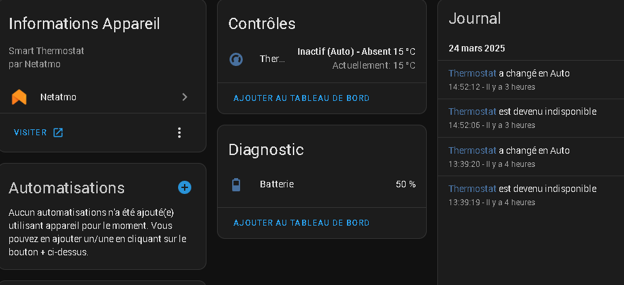Click the Journal panel heading
Screen dimensions: 624x285
474,18
